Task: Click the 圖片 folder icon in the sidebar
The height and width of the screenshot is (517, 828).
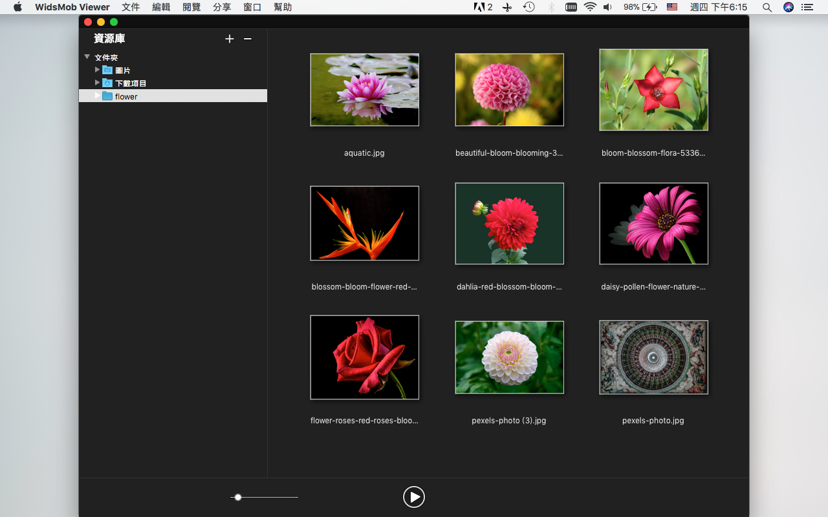Action: (107, 70)
